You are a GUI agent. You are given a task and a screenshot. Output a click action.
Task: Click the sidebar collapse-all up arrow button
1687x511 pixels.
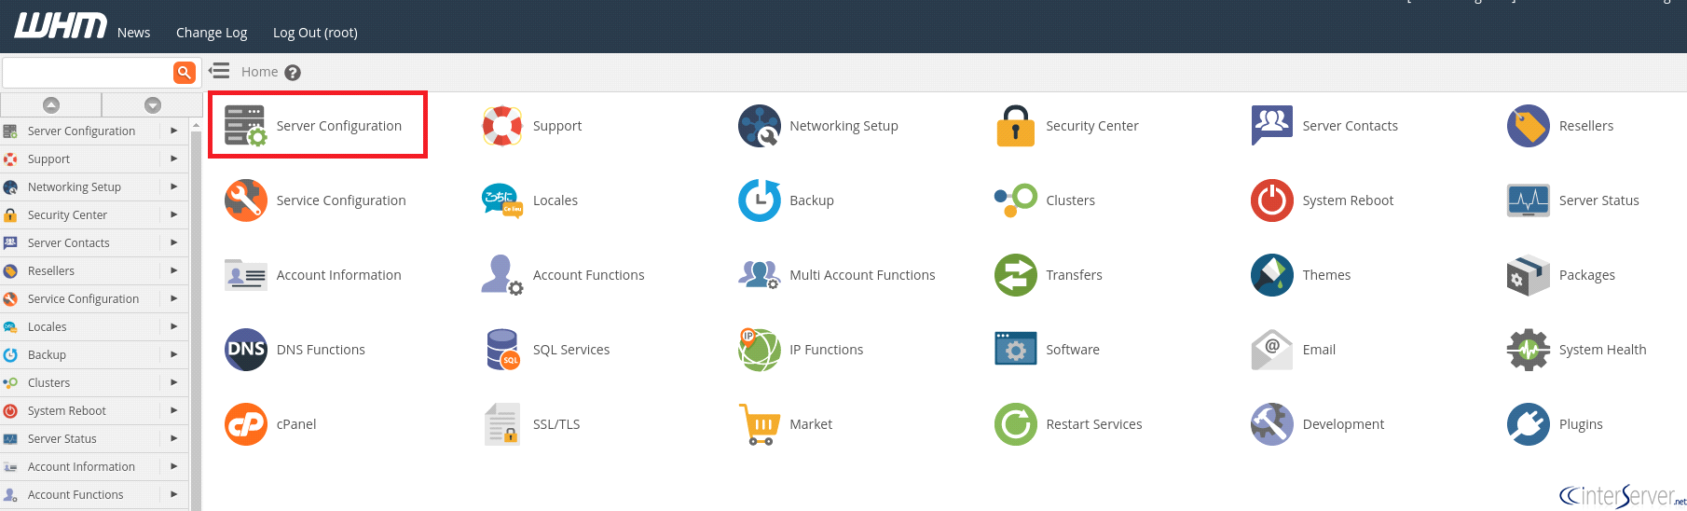tap(51, 105)
